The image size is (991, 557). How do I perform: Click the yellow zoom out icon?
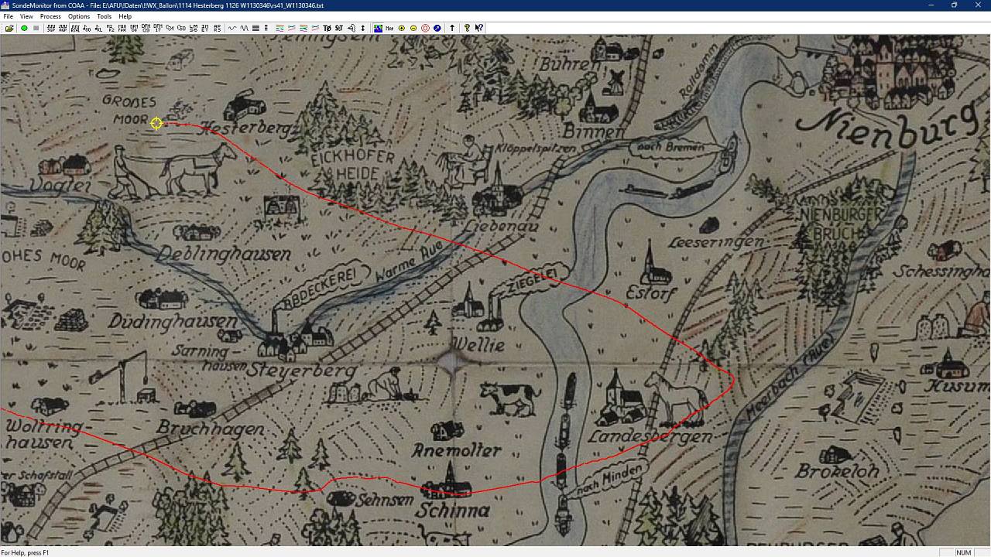(x=413, y=28)
